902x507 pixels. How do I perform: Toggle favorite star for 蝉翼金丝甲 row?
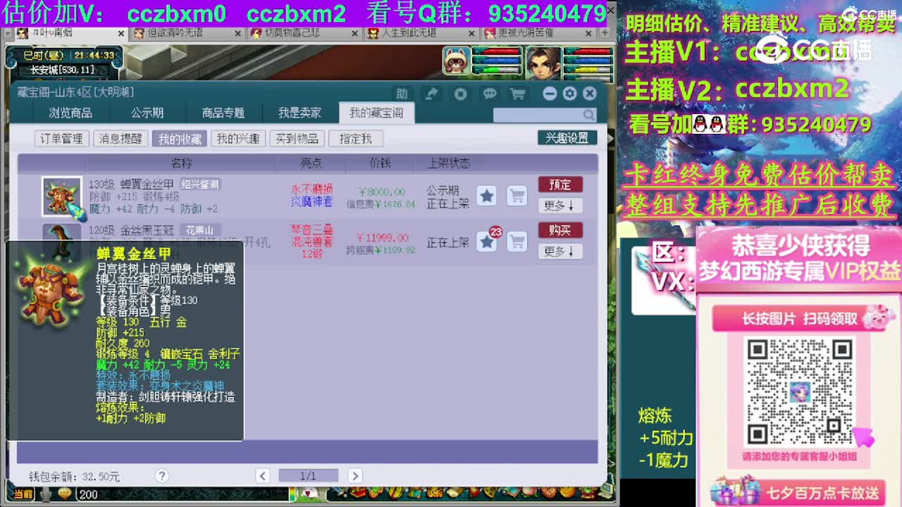pos(487,196)
